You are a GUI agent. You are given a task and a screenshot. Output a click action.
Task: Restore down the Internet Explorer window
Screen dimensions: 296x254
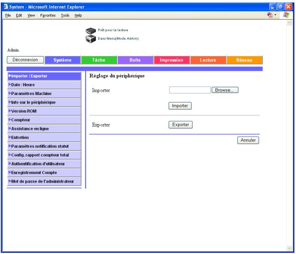[280, 7]
